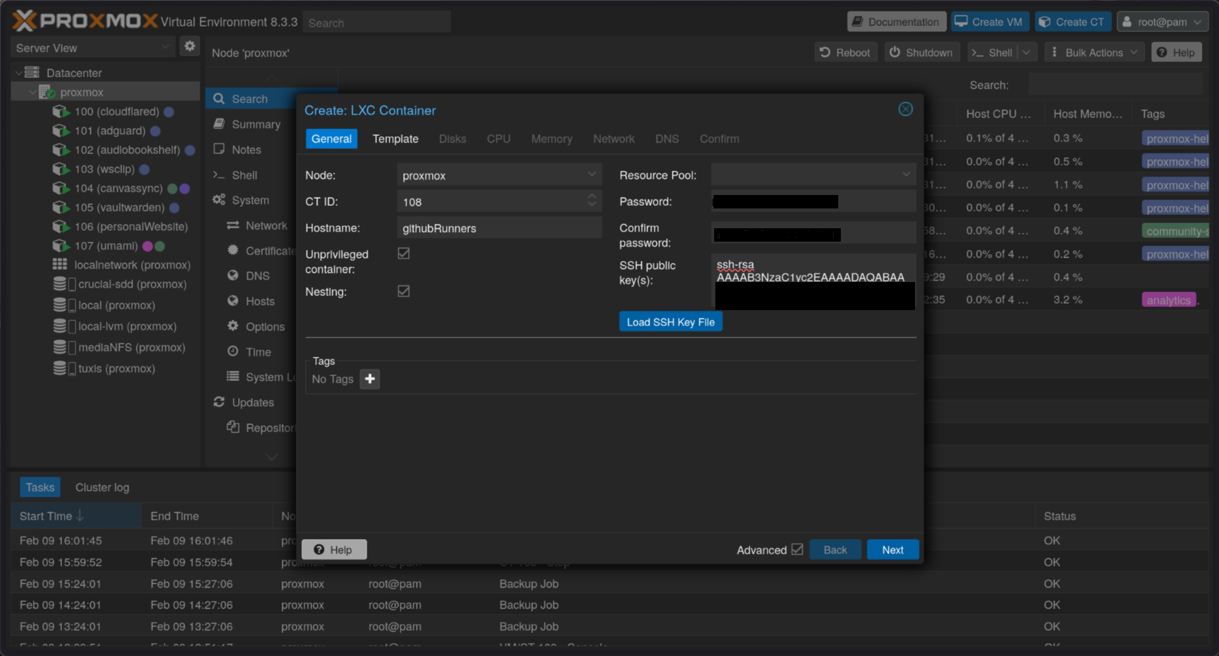
Task: Open localnetwork (proxmox) SDN zone icon
Action: (x=60, y=265)
